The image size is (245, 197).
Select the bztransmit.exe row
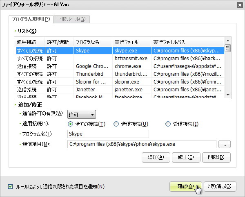119,58
